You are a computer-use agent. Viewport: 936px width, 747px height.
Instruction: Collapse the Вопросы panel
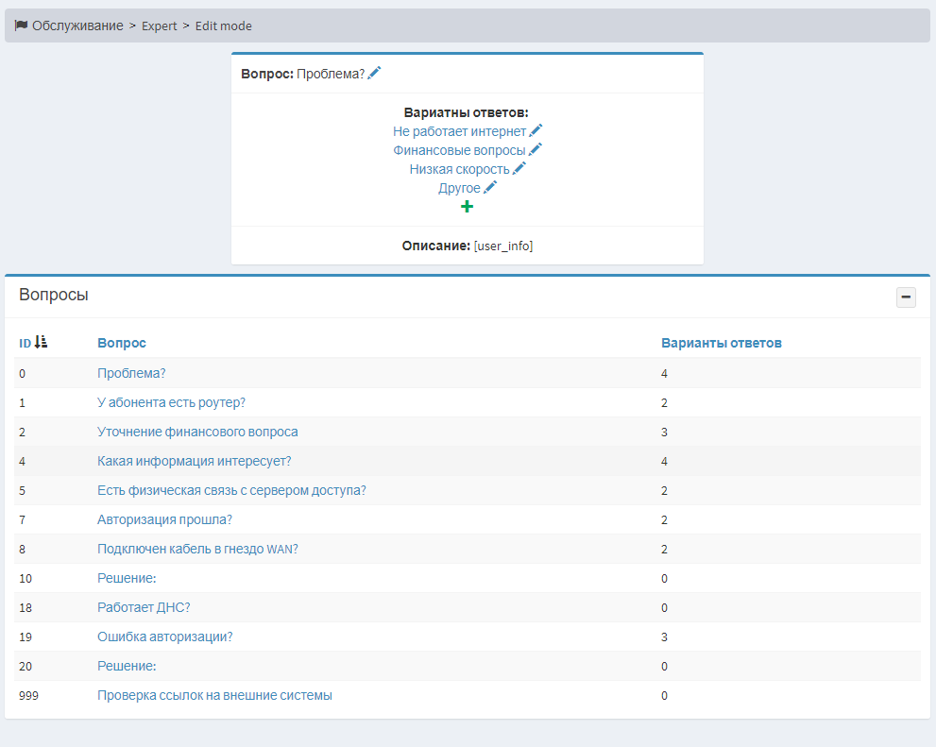point(906,297)
